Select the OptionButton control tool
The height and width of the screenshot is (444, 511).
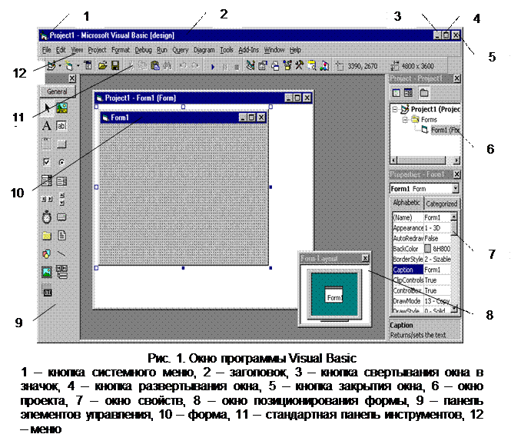pos(61,162)
